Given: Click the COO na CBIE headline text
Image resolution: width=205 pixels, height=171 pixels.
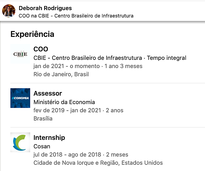Looking at the screenshot, I should [76, 16].
